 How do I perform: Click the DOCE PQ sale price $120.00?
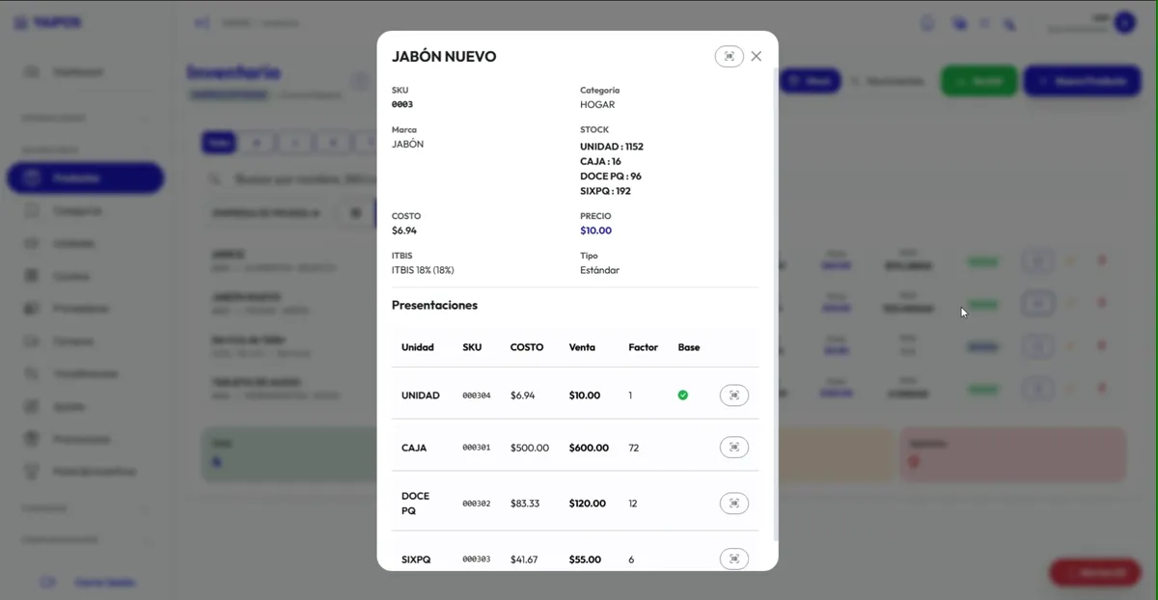coord(588,504)
